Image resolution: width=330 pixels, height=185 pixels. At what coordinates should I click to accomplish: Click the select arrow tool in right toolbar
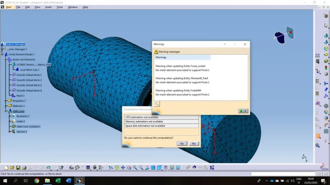[x=326, y=25]
